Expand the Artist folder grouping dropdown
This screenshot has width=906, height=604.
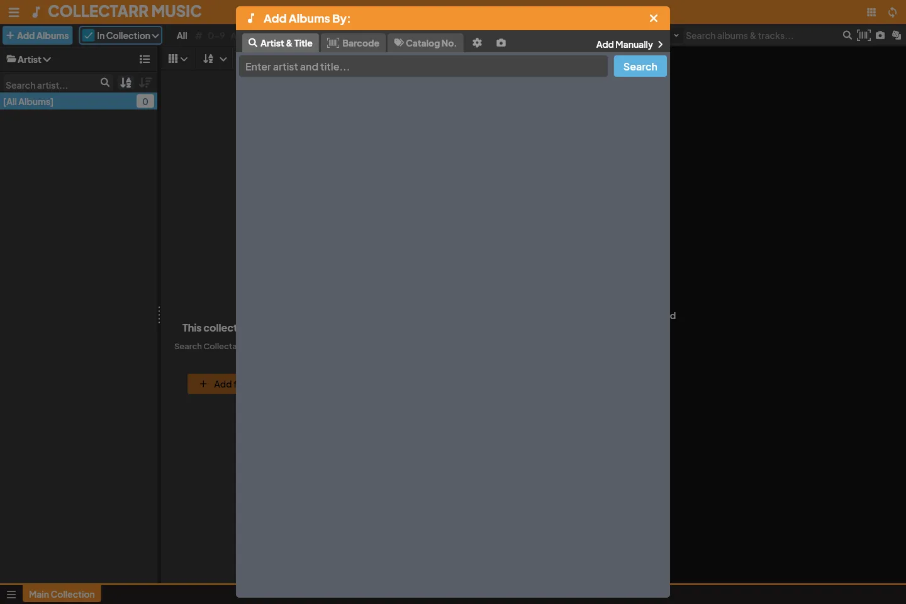click(29, 59)
